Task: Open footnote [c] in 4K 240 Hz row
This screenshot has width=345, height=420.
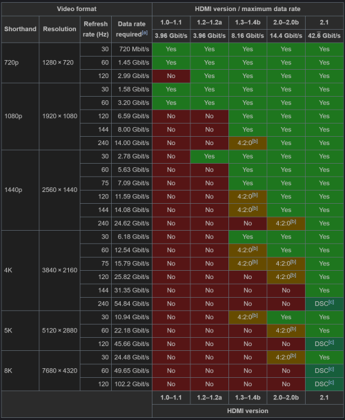Action: (331, 302)
